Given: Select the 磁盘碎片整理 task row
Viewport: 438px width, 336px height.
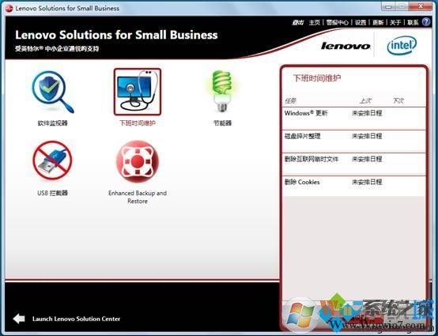Looking at the screenshot, I should (354, 142).
